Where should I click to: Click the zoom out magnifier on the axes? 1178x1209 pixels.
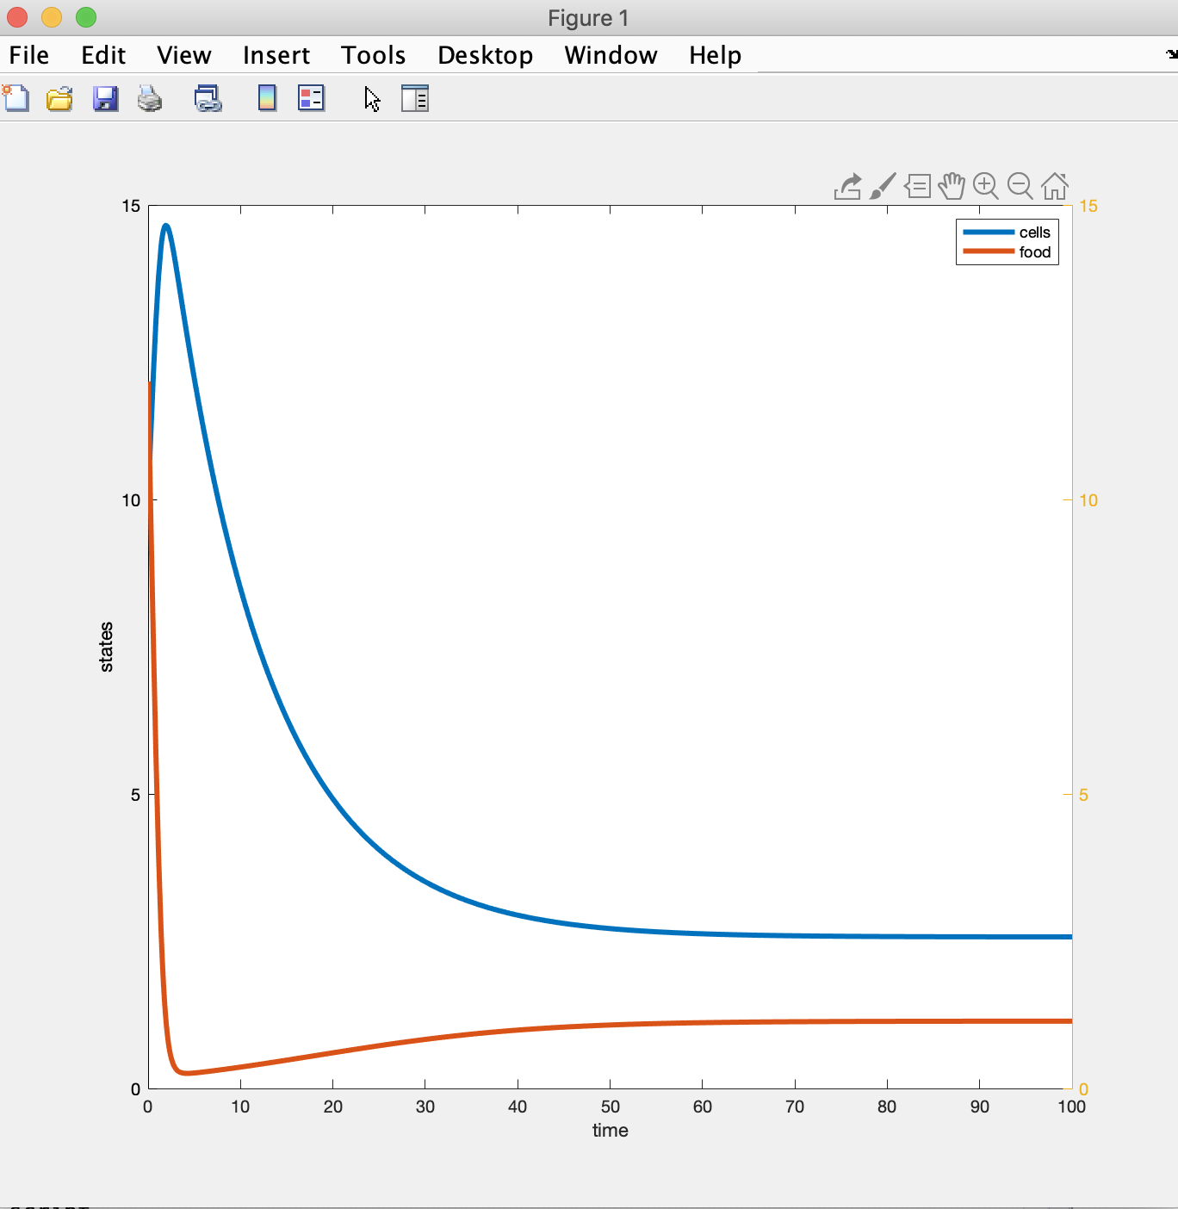click(x=1020, y=186)
